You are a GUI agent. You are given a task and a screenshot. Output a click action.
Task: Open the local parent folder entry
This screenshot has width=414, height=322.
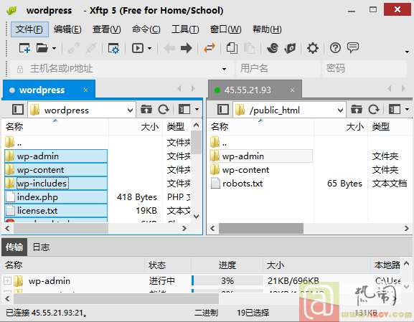(x=13, y=143)
